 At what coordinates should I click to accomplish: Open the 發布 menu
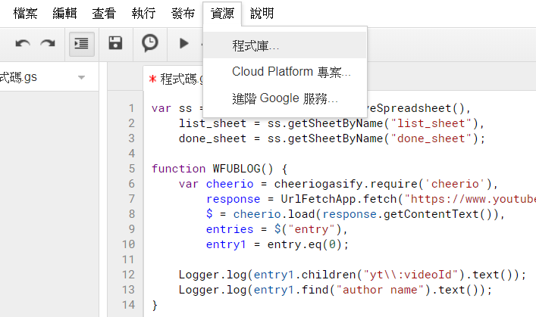183,14
